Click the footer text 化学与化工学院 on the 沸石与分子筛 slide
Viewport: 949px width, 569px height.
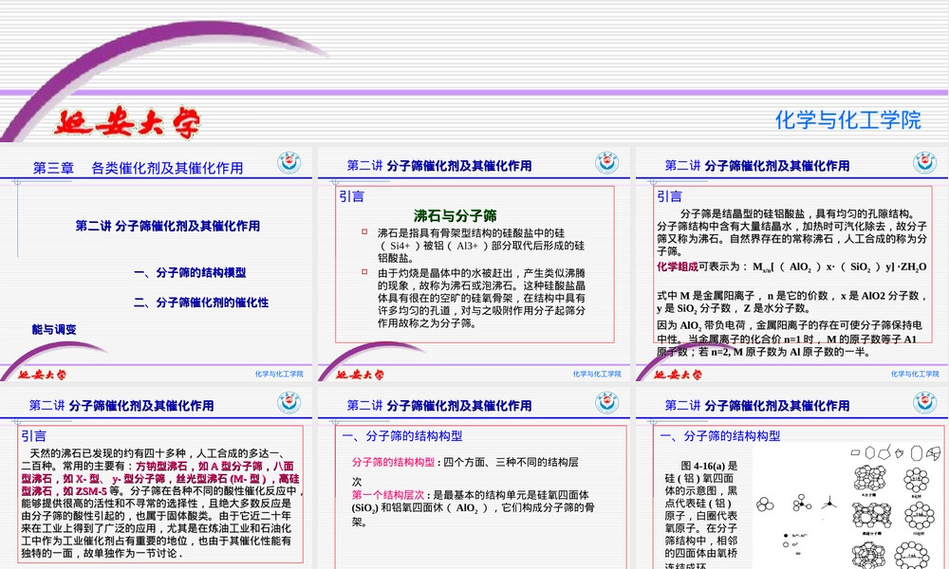597,375
